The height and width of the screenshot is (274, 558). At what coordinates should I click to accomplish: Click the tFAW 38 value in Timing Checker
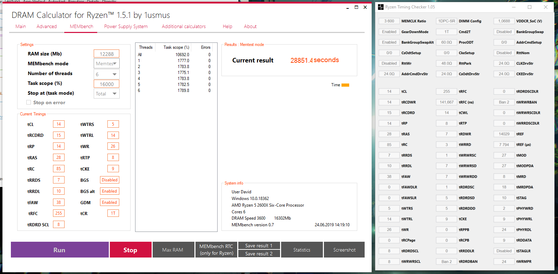click(389, 176)
